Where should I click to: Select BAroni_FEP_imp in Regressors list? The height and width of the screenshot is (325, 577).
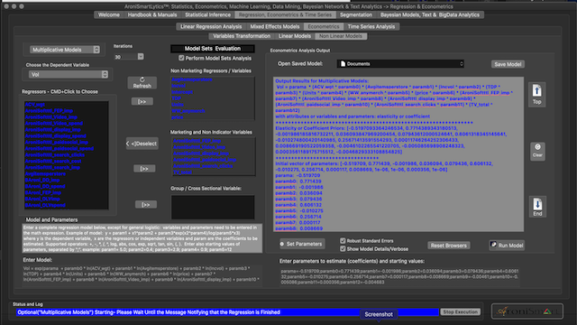(x=43, y=192)
